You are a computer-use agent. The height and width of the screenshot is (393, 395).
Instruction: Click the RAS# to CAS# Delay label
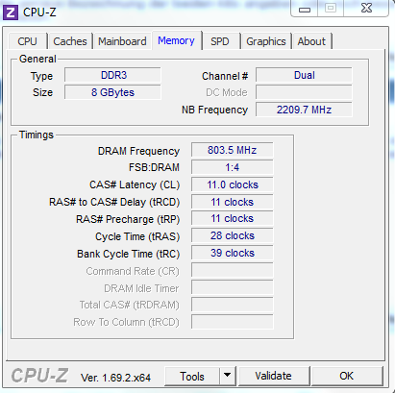(x=114, y=202)
